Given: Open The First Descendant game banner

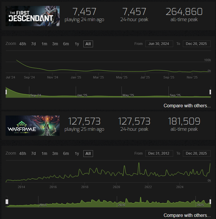Looking at the screenshot, I should pos(33,16).
